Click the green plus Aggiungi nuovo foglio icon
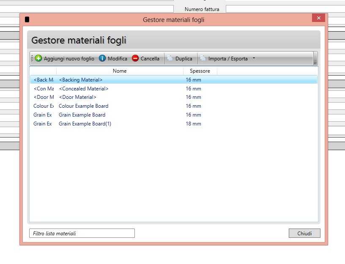Viewport: 345px width, 264px height. 38,59
